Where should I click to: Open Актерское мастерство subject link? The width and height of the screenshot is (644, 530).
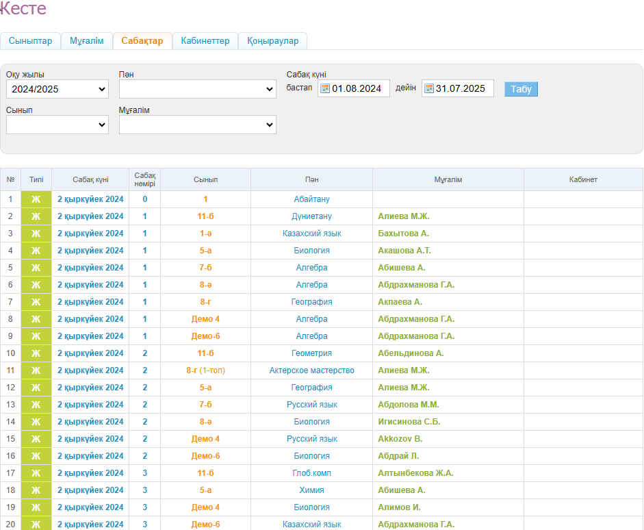click(311, 370)
